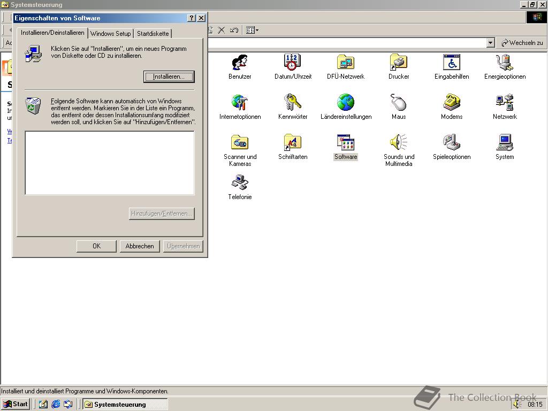
Task: Click the Systemsteuerung taskbar button
Action: coord(125,405)
